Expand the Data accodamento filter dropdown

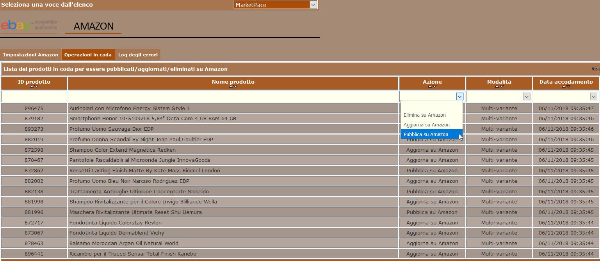[593, 96]
